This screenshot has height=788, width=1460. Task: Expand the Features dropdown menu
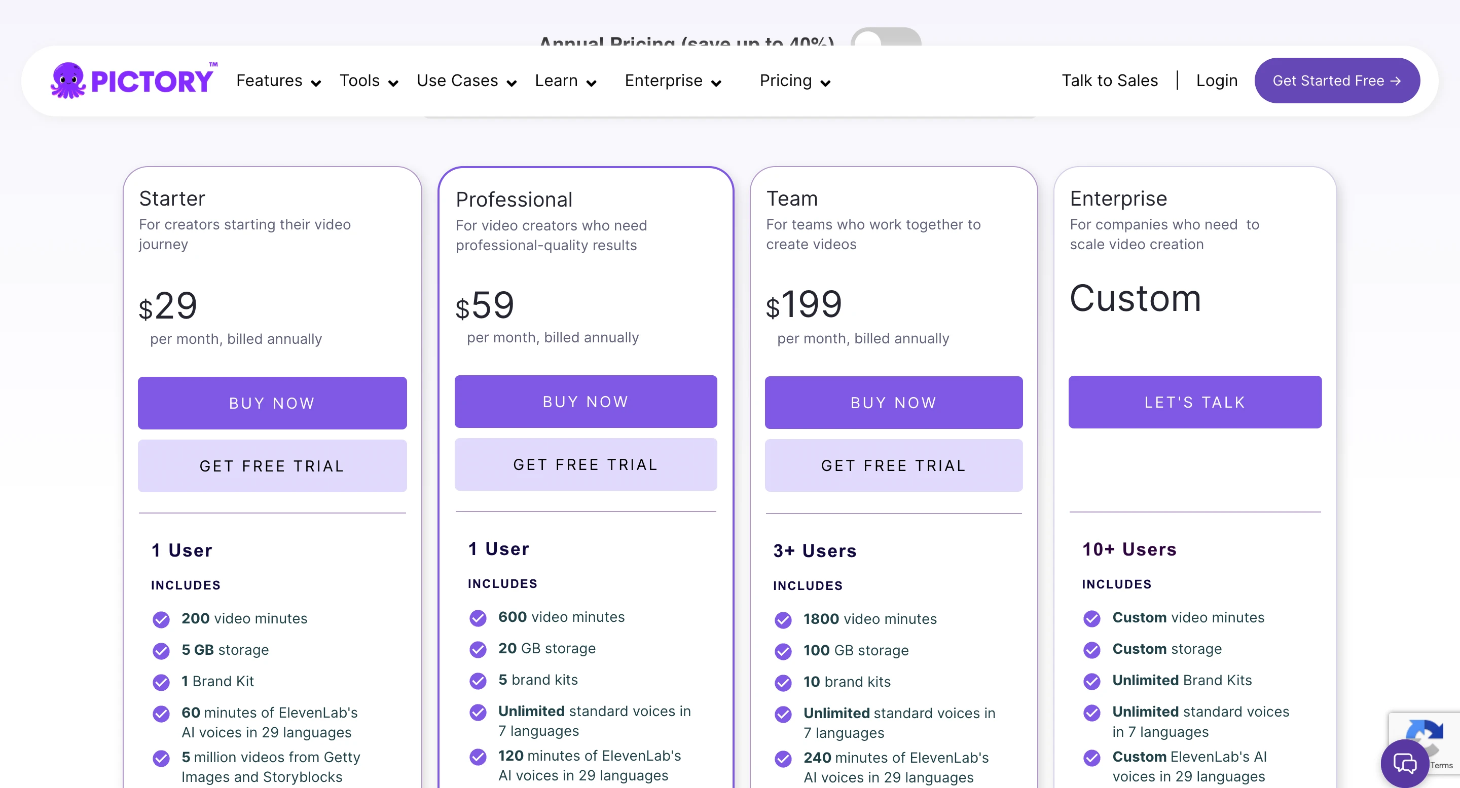[x=278, y=81]
